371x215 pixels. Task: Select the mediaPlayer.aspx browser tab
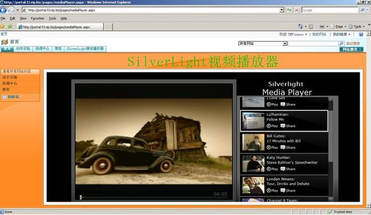click(60, 27)
